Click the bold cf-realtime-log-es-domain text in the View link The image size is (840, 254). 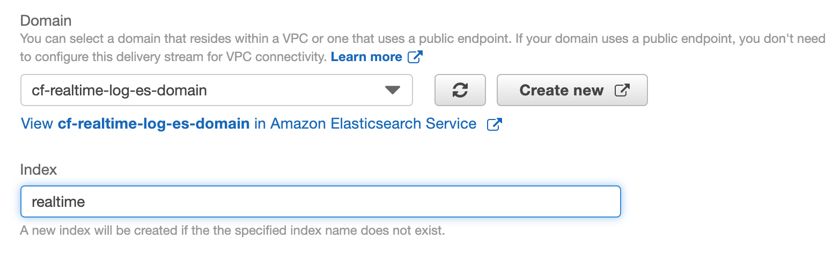pyautogui.click(x=153, y=124)
